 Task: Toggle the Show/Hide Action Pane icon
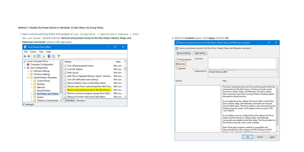pos(53,56)
